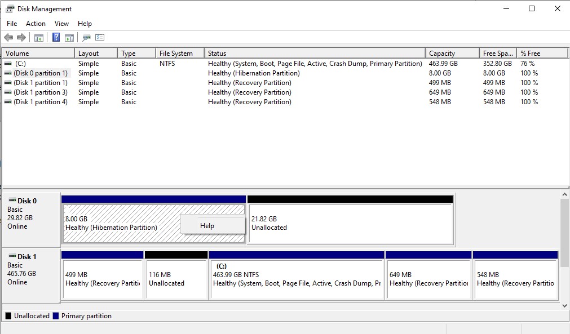Image resolution: width=570 pixels, height=334 pixels.
Task: Maximize the Disk Management window
Action: [x=532, y=8]
